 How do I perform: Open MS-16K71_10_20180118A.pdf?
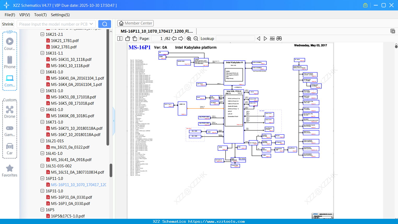pos(77,128)
